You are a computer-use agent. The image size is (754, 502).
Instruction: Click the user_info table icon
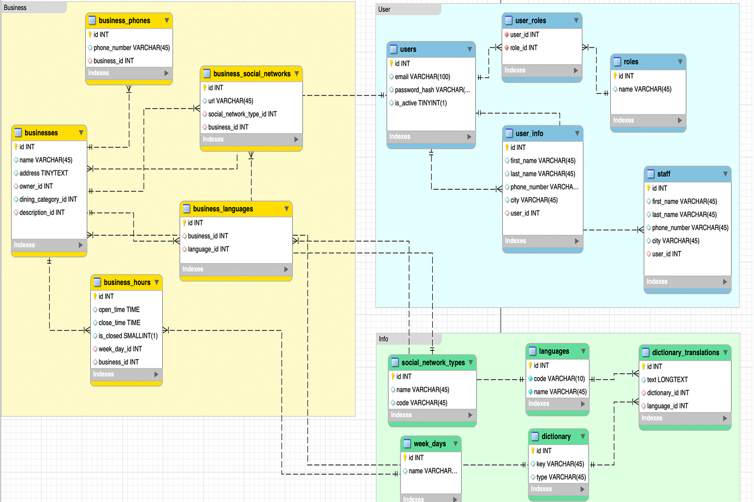pyautogui.click(x=509, y=133)
